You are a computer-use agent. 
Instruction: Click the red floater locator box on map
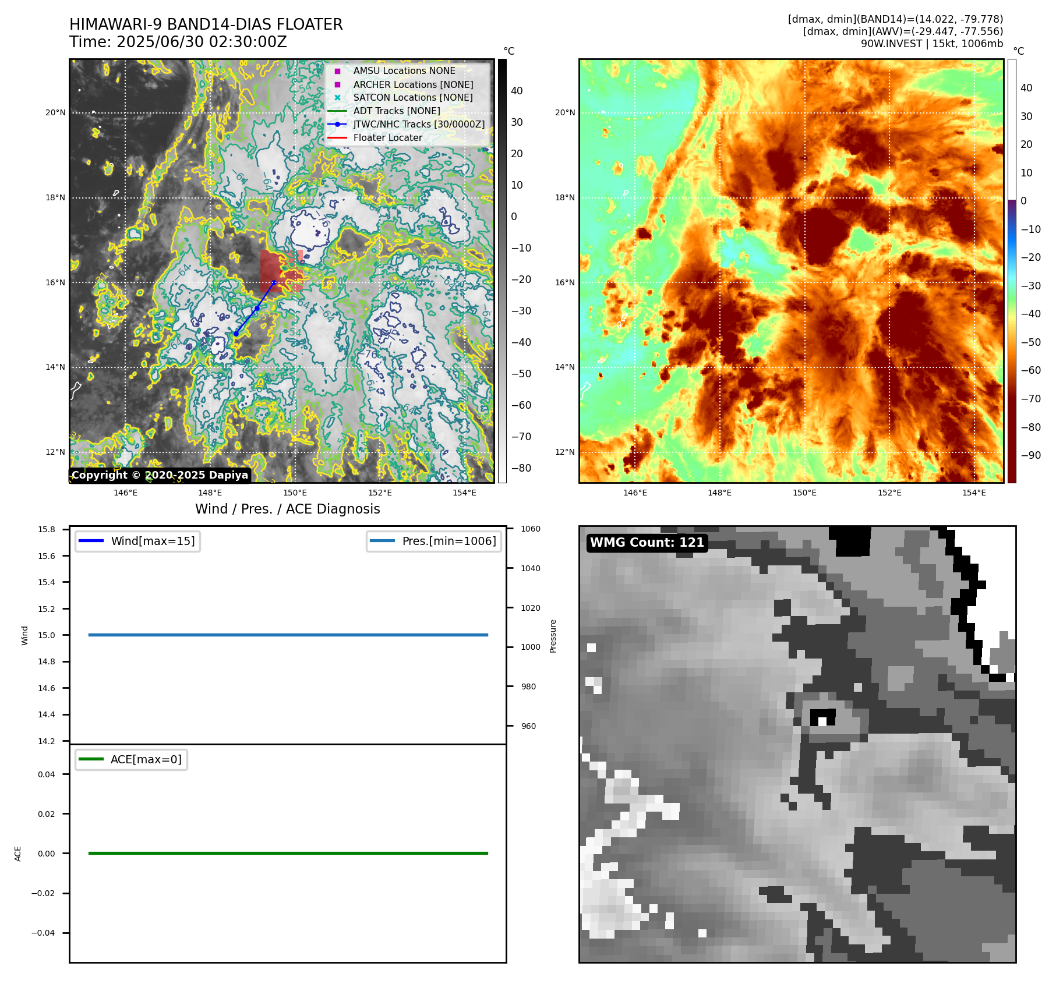pyautogui.click(x=281, y=270)
